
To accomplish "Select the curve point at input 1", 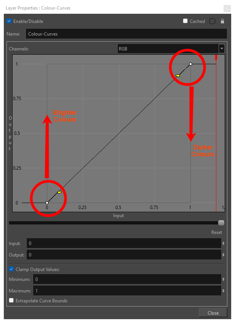I will (x=191, y=64).
